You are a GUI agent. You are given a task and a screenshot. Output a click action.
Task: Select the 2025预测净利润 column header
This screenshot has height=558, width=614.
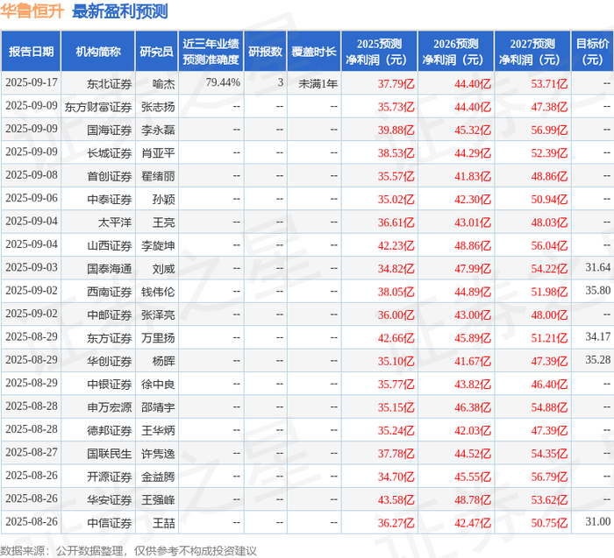pyautogui.click(x=379, y=52)
